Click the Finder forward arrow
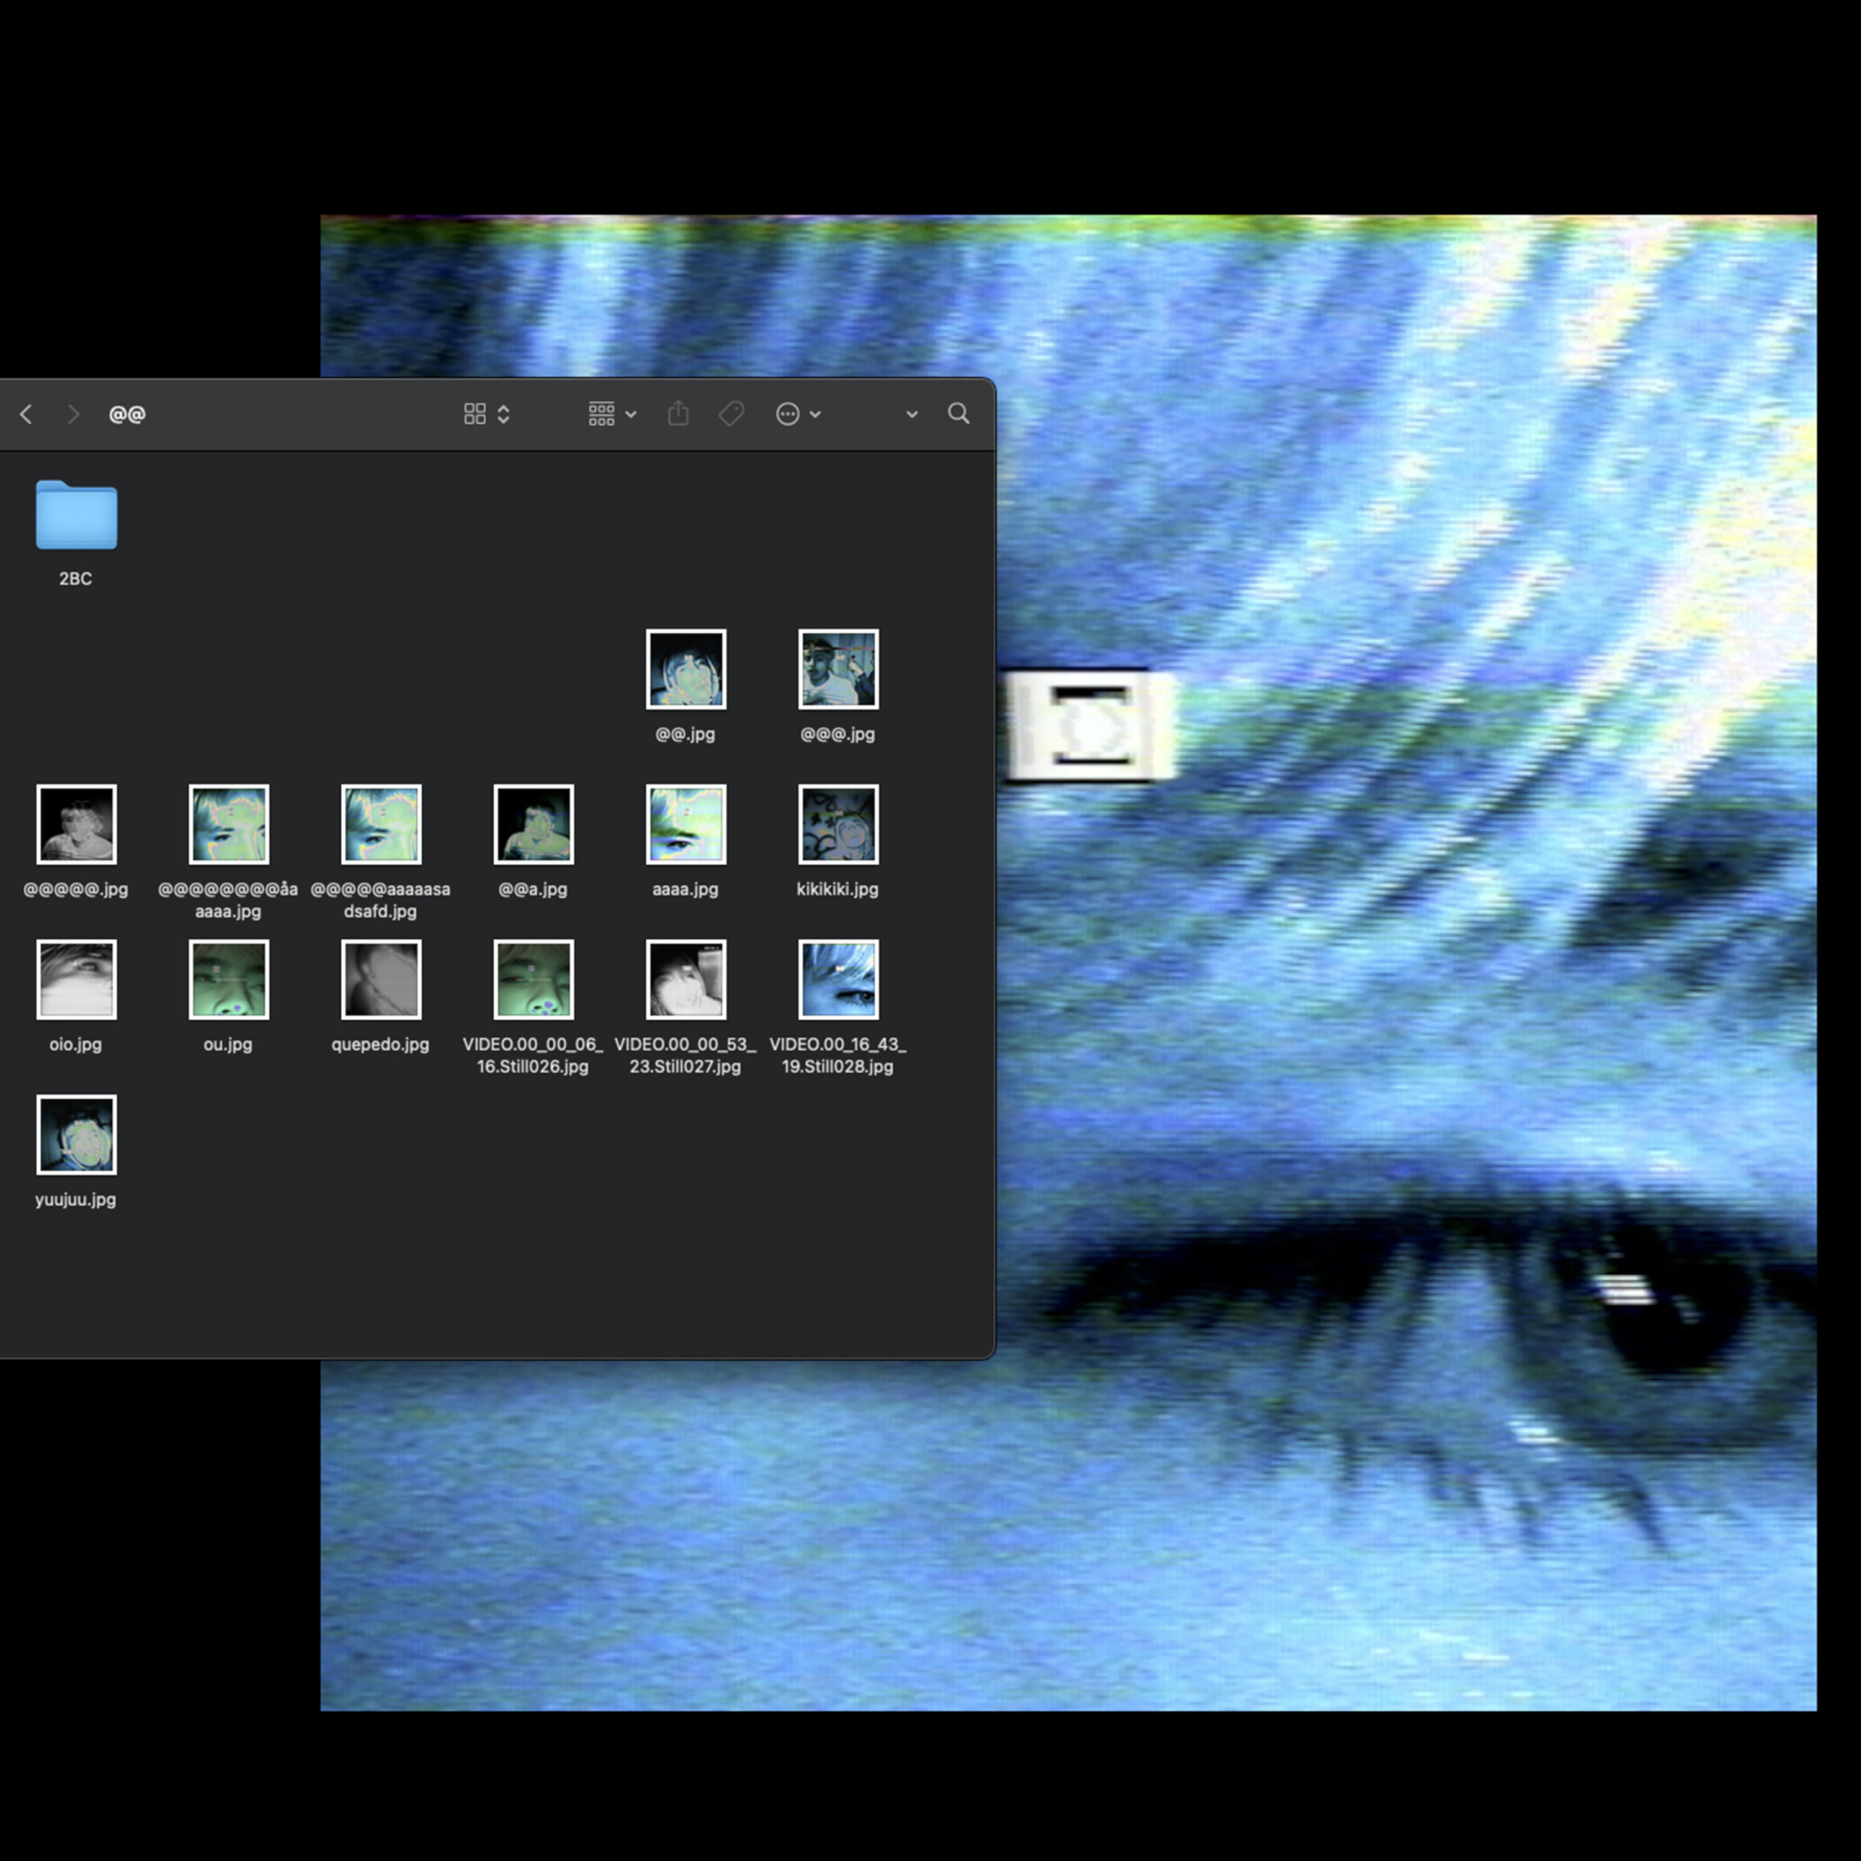The width and height of the screenshot is (1861, 1861). click(x=73, y=414)
